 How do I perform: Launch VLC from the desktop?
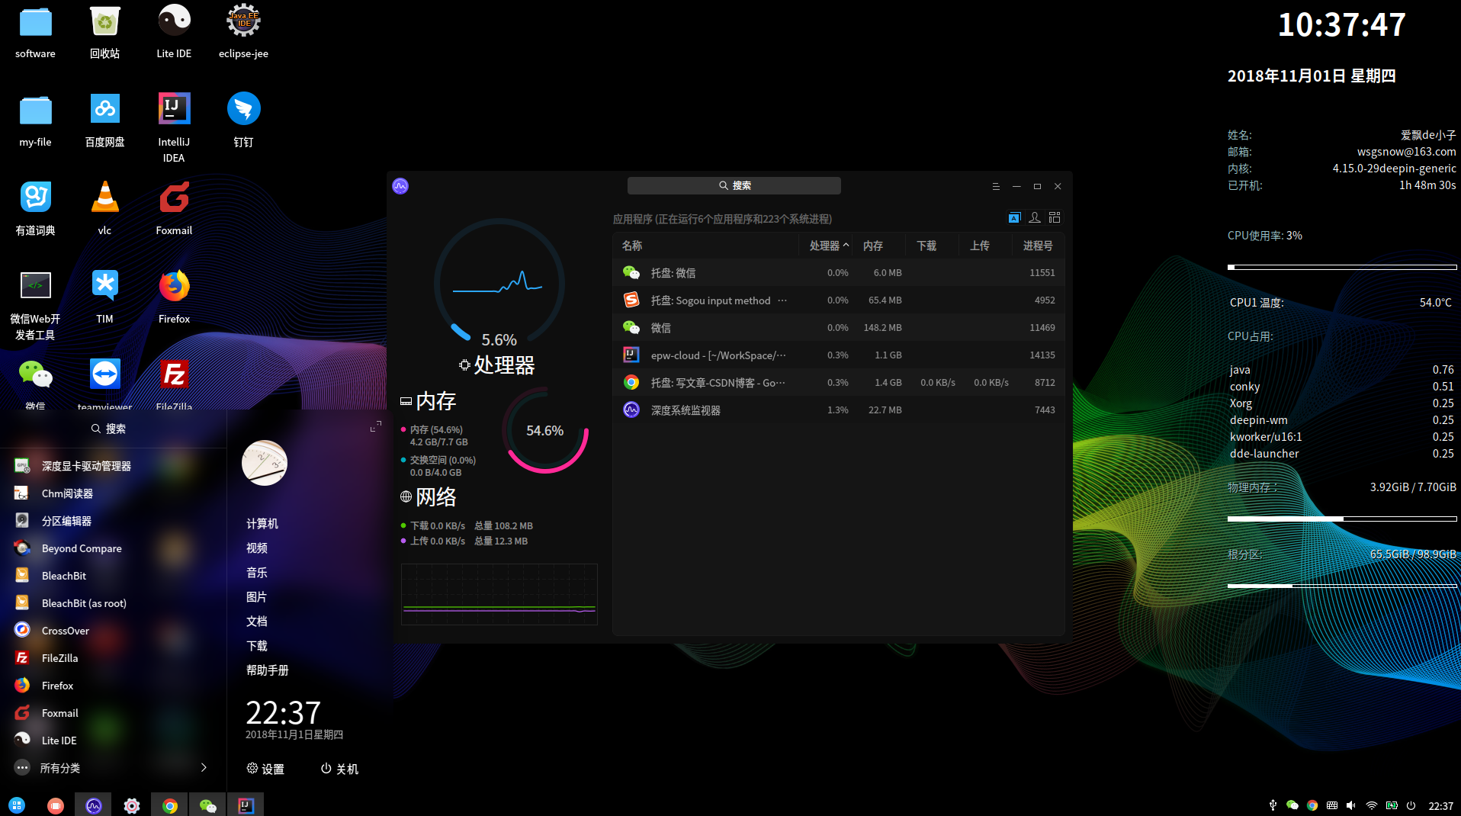click(x=104, y=197)
